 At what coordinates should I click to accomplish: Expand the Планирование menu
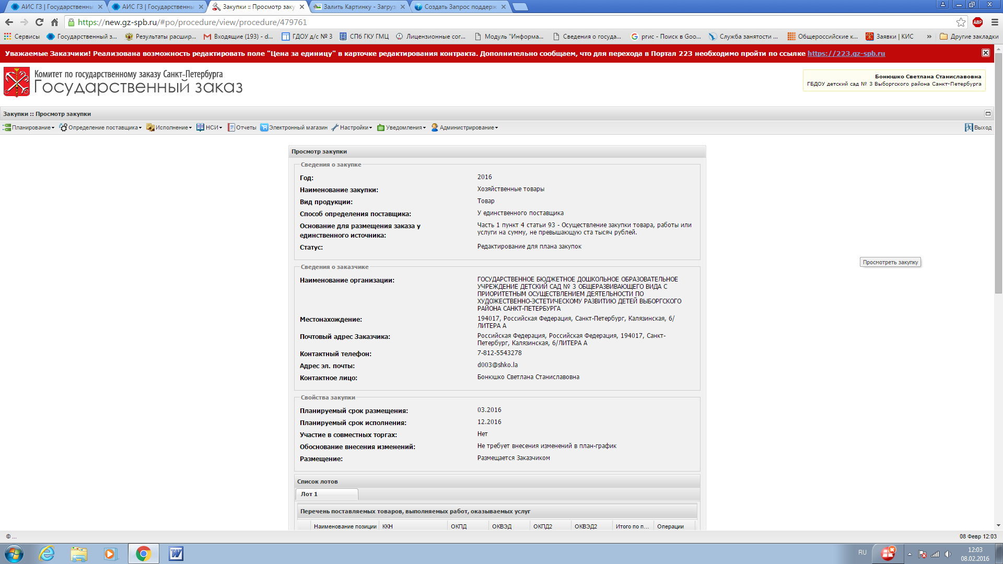[x=29, y=127]
